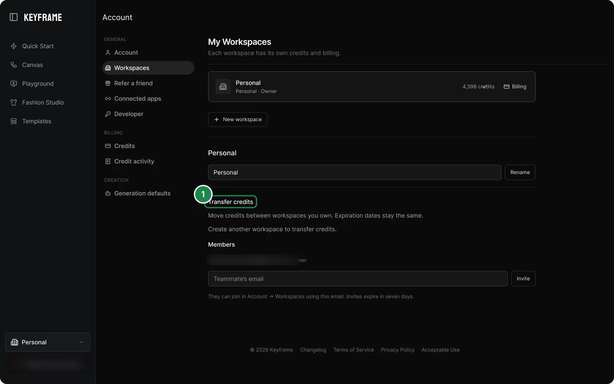Open the Credit activity page
Image resolution: width=614 pixels, height=384 pixels.
pos(148,161)
